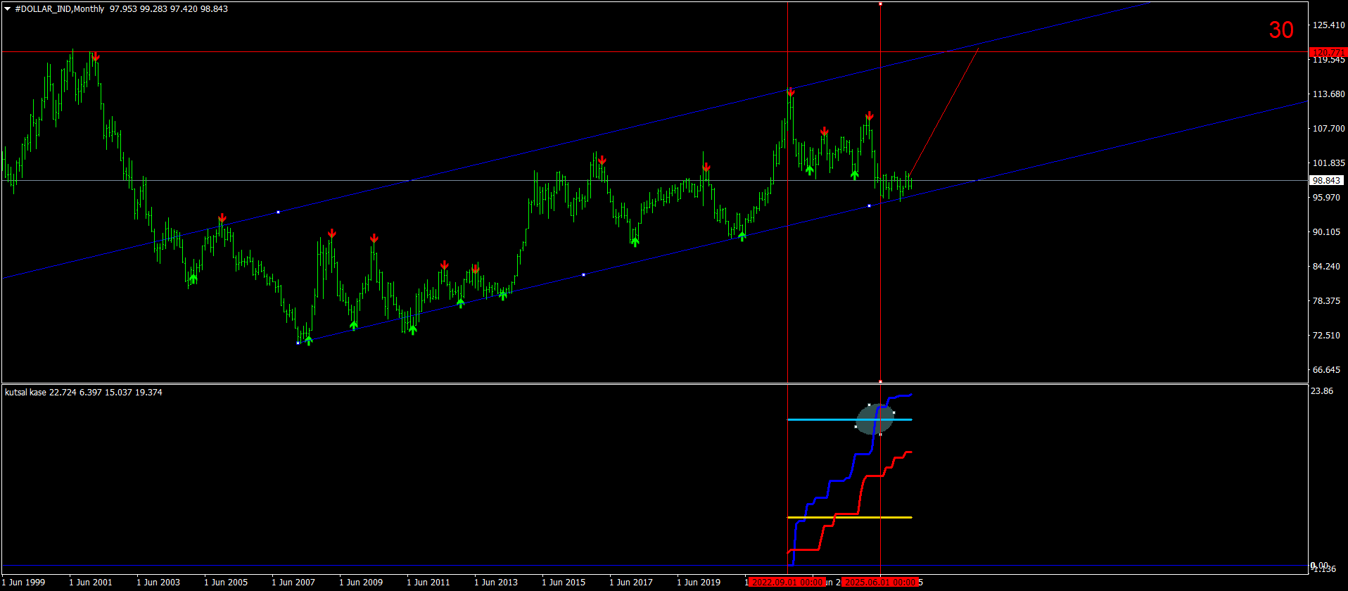
Task: Select the green buy arrow near 2018 low
Action: 635,242
